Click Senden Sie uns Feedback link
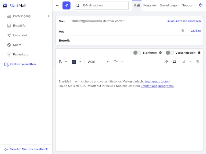Image resolution: width=206 pixels, height=154 pixels. tap(29, 149)
